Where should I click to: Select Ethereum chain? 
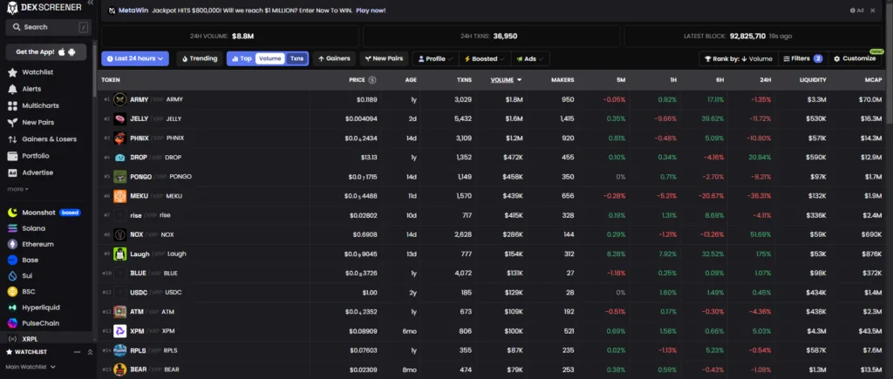click(37, 244)
